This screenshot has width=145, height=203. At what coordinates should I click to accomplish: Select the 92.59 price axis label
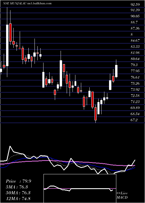click(x=135, y=4)
